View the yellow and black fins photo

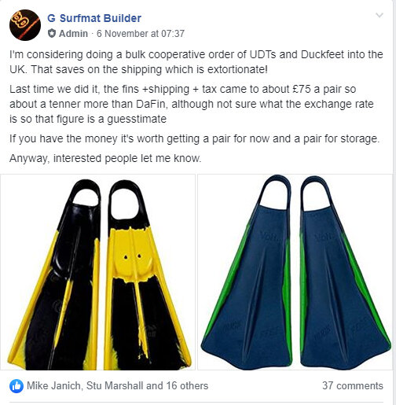pos(97,272)
